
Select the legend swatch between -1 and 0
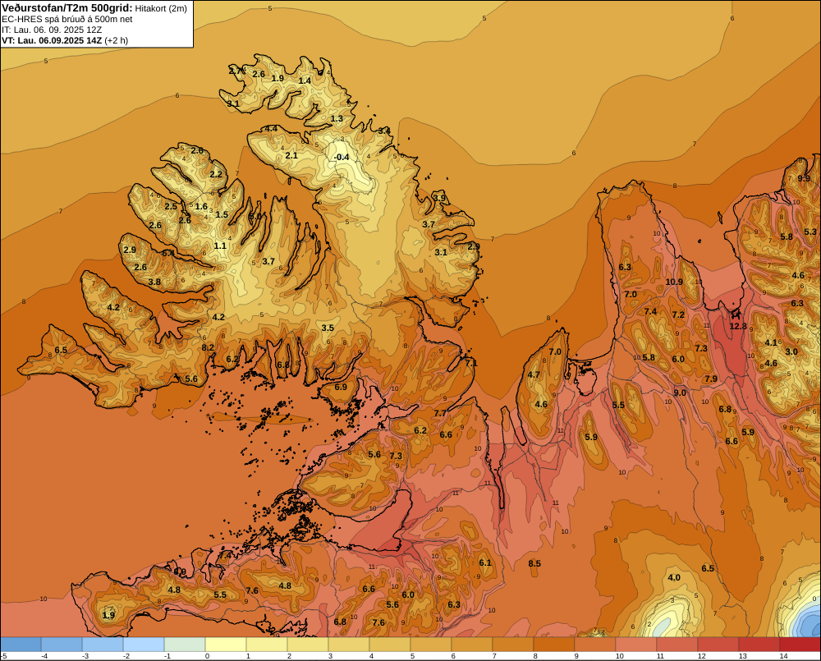point(185,645)
